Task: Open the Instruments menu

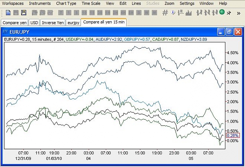Action: pyautogui.click(x=40, y=4)
